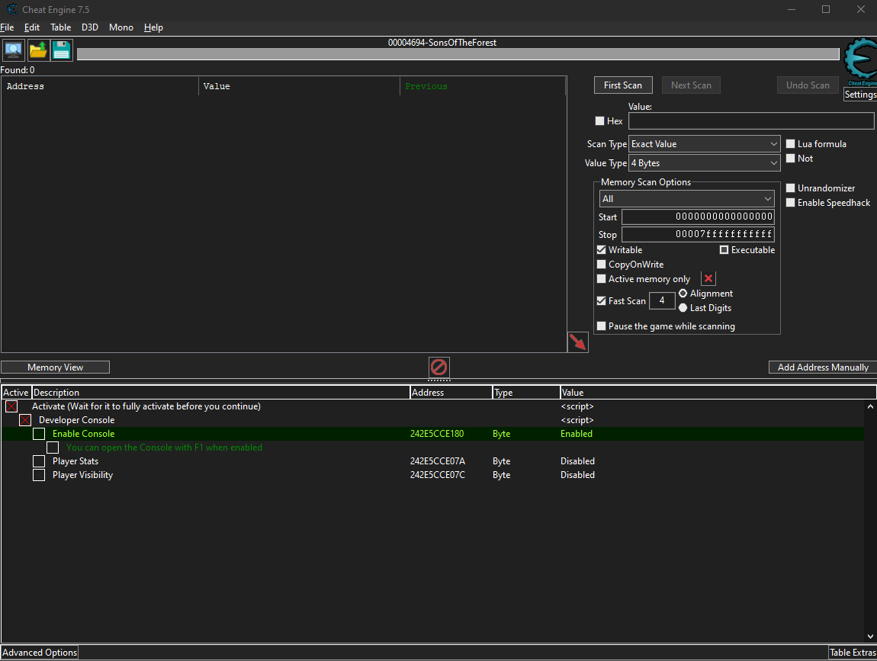Click the scan progress bar
This screenshot has width=877, height=661.
pos(458,53)
